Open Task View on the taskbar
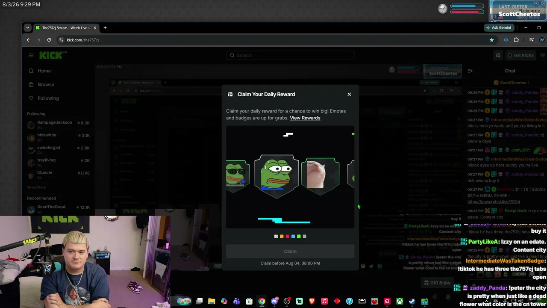This screenshot has height=308, width=547. [199, 301]
